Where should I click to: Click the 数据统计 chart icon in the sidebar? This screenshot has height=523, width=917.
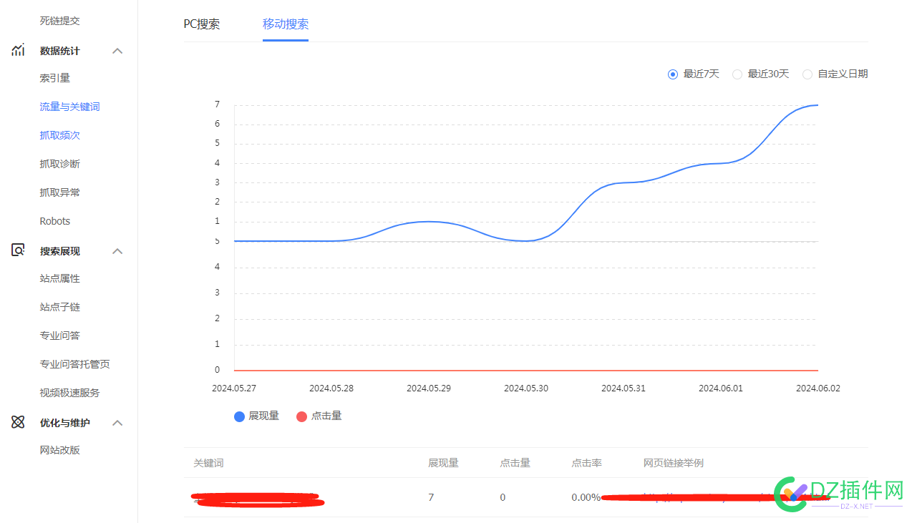point(18,50)
